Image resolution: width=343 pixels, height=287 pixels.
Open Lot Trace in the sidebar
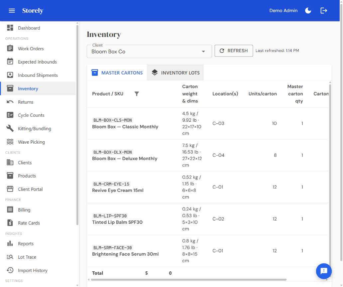(x=38, y=257)
